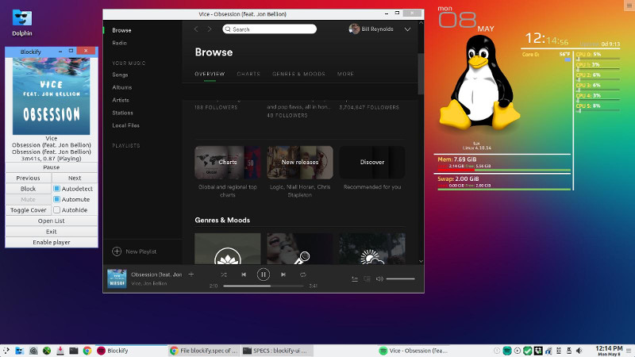
Task: Launch Chrome from the taskbar quick-launch
Action: 87,351
